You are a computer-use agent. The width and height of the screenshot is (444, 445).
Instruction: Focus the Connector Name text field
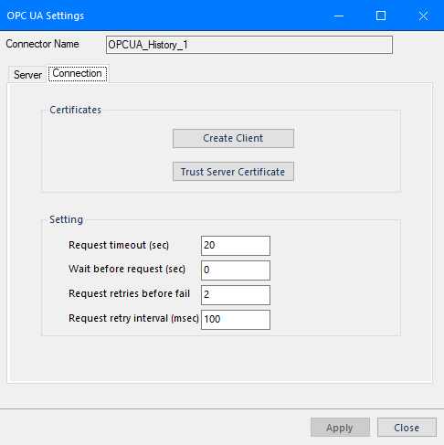tap(249, 45)
